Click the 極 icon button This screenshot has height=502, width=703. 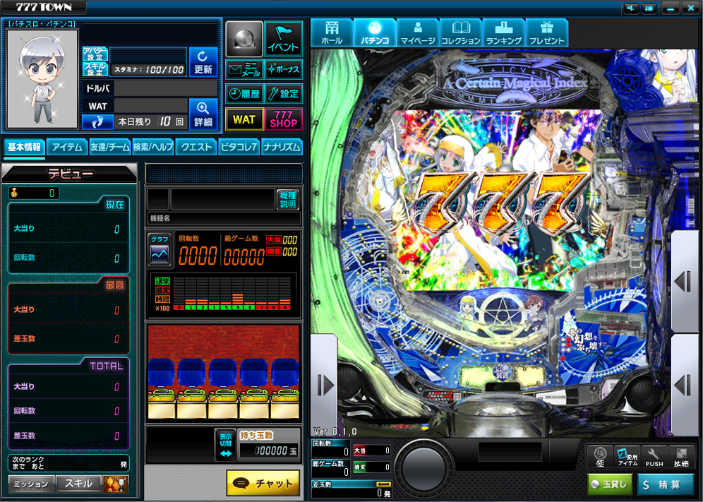(601, 457)
